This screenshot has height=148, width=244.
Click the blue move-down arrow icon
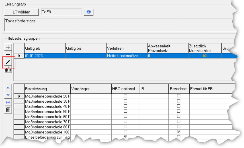(x=8, y=95)
